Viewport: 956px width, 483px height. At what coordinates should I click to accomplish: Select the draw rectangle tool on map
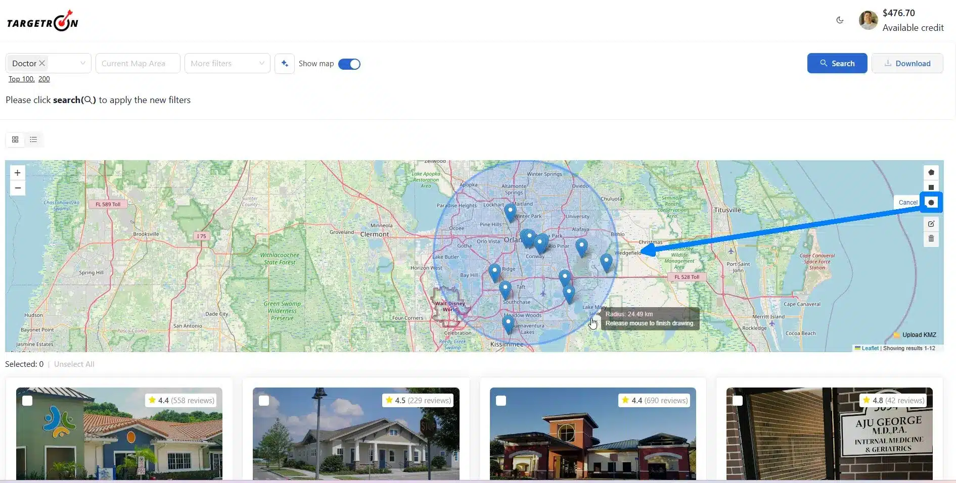[x=931, y=187]
